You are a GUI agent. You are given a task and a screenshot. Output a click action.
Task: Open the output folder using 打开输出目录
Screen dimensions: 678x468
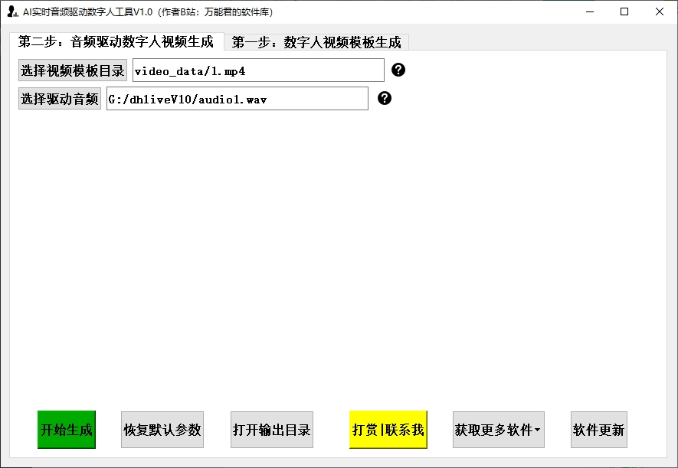(271, 430)
